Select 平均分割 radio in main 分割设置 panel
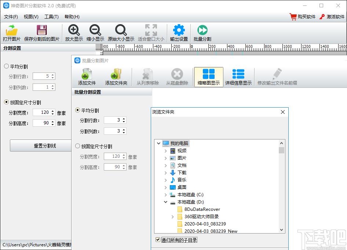Image resolution: width=347 pixels, height=250 pixels. pyautogui.click(x=6, y=66)
